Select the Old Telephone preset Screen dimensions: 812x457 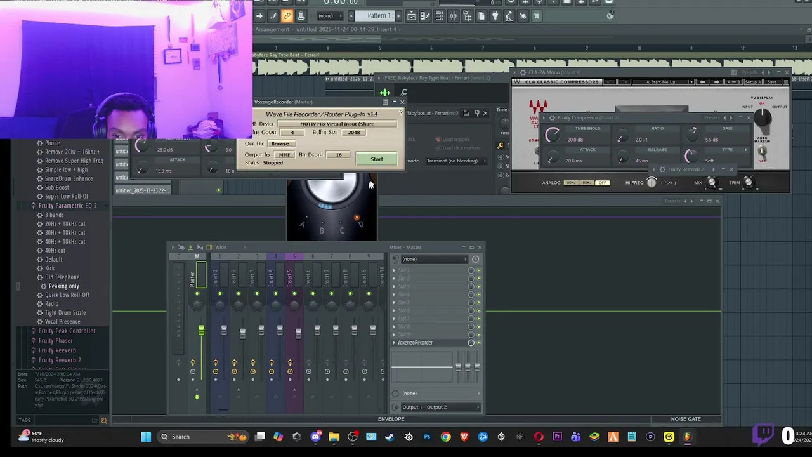(62, 277)
